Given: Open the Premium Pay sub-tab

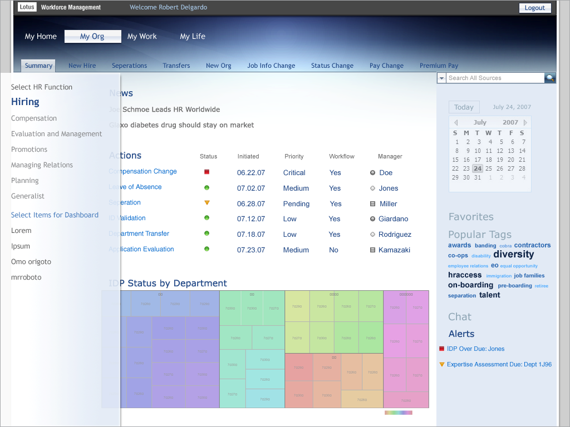Looking at the screenshot, I should pos(439,66).
